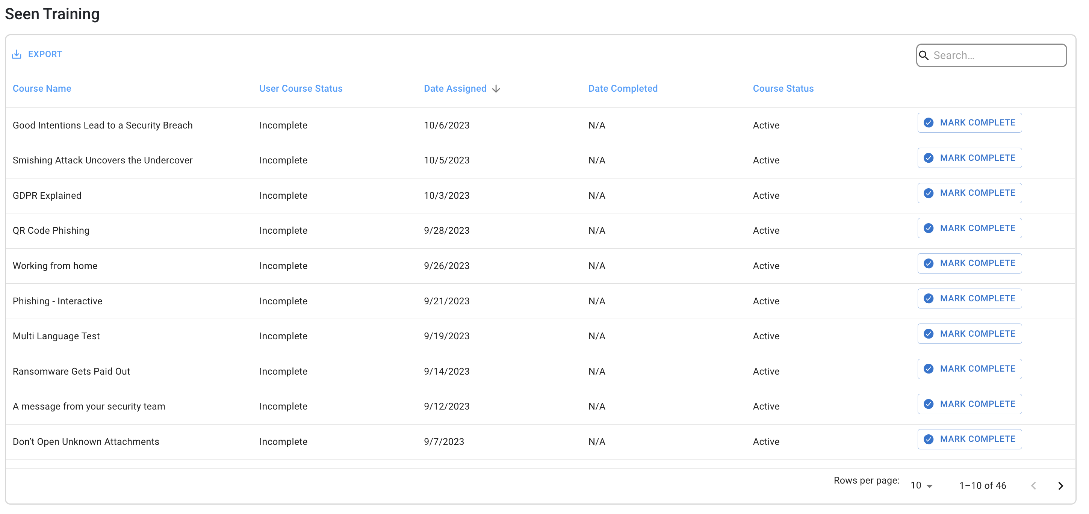
Task: Mark security team message course complete
Action: pos(970,404)
